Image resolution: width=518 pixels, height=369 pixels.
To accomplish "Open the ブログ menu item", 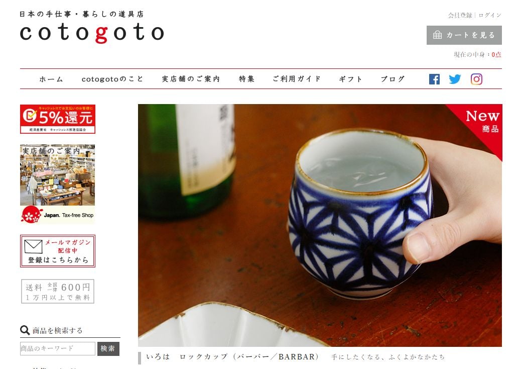I will pos(393,79).
